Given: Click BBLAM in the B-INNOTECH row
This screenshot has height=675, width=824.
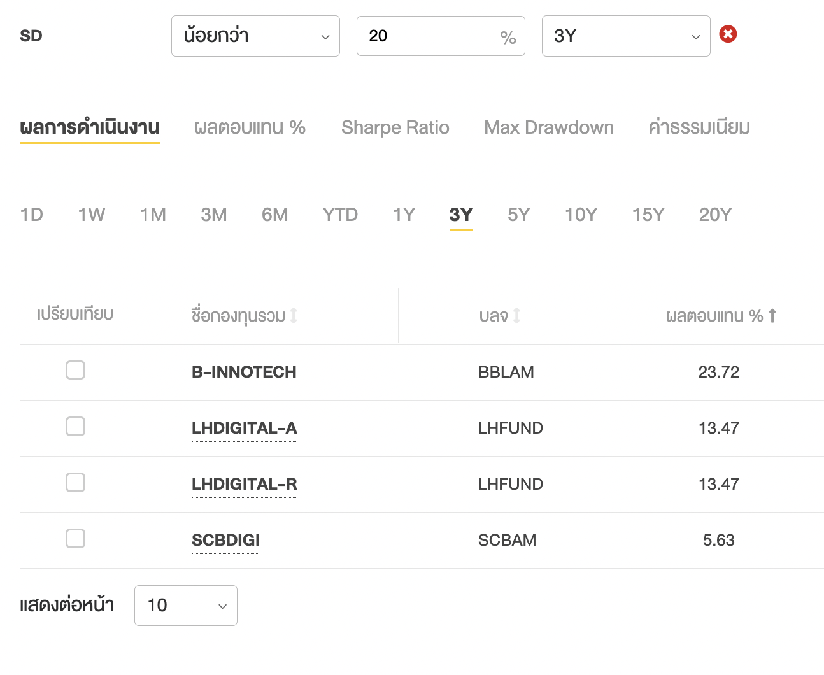Looking at the screenshot, I should point(506,372).
